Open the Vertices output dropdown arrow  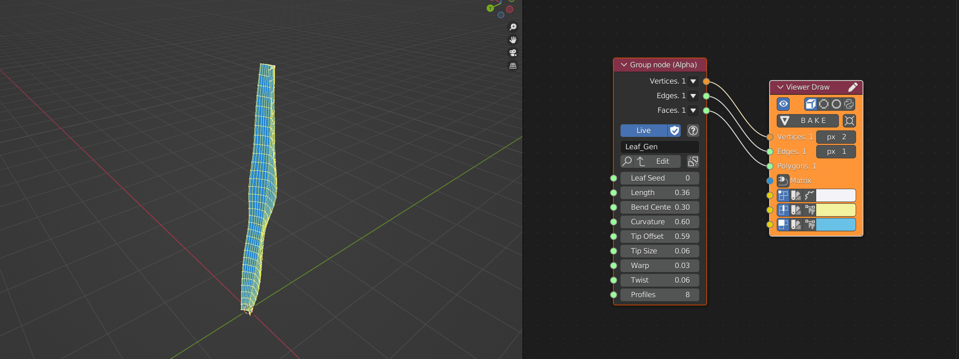tap(693, 81)
